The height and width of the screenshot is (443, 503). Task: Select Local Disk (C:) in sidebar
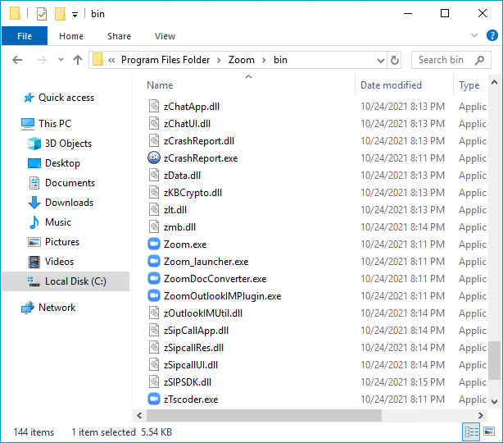coord(66,281)
